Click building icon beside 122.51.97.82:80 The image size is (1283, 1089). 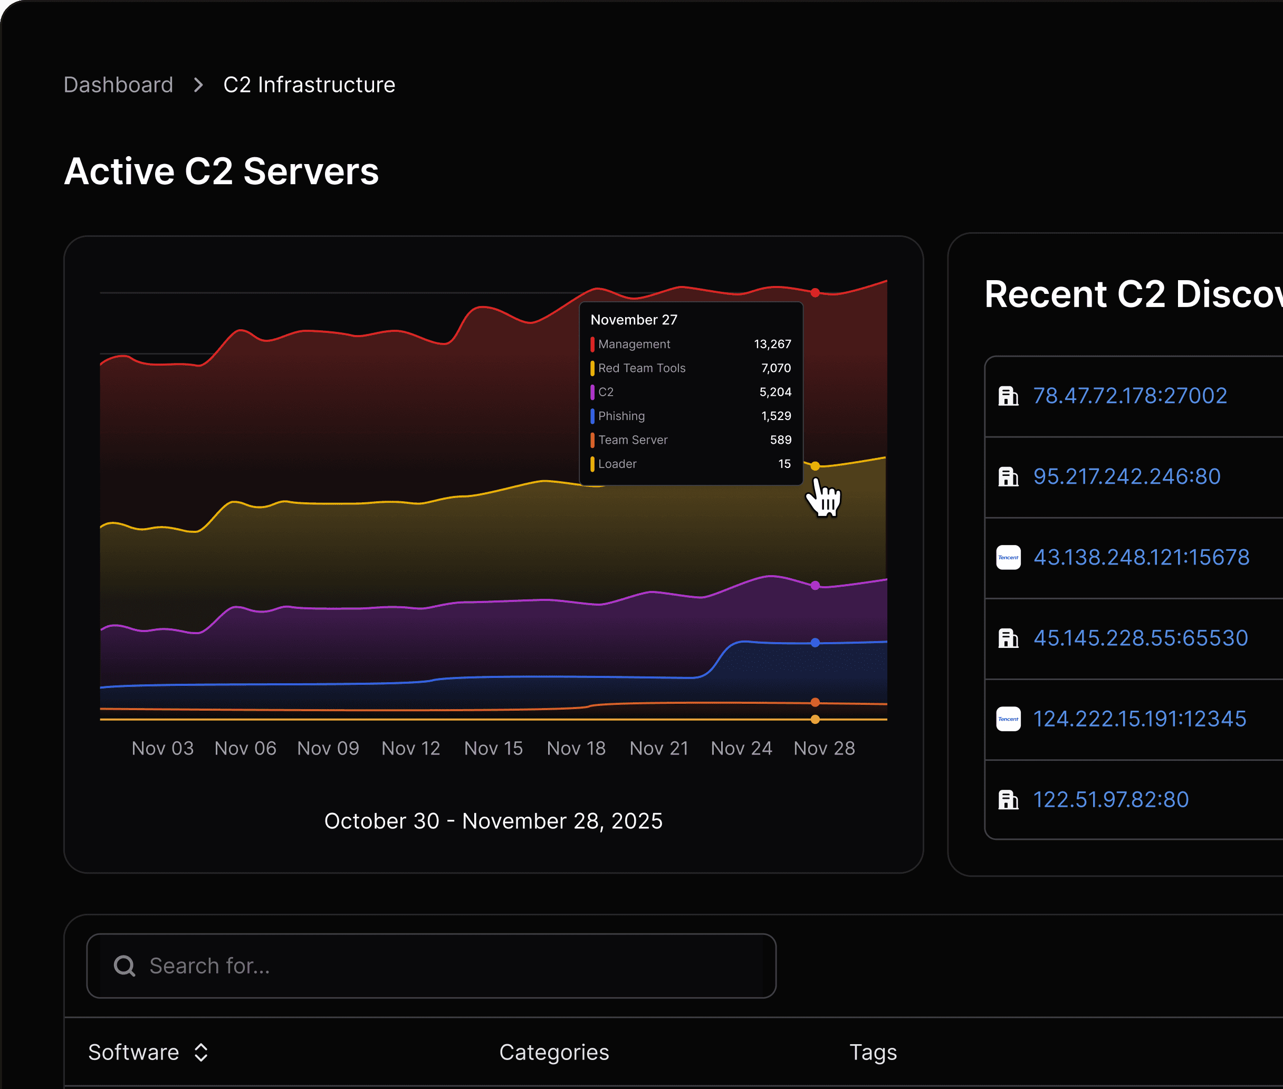(1008, 800)
